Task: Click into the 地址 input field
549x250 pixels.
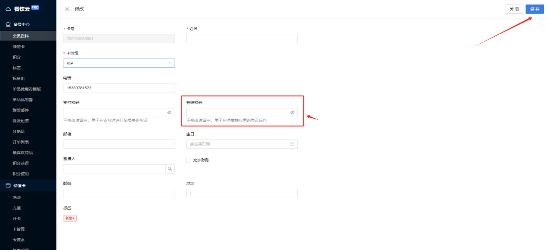Action: pos(242,193)
